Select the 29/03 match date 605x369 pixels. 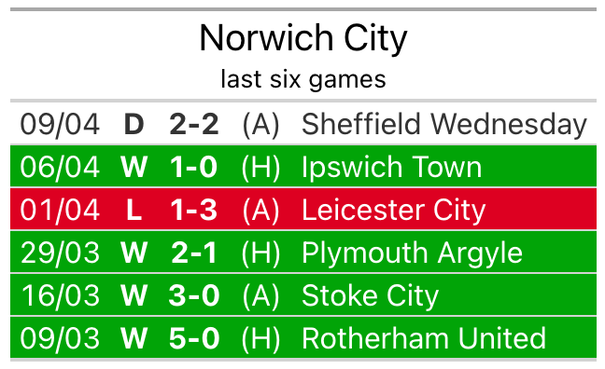pyautogui.click(x=60, y=253)
